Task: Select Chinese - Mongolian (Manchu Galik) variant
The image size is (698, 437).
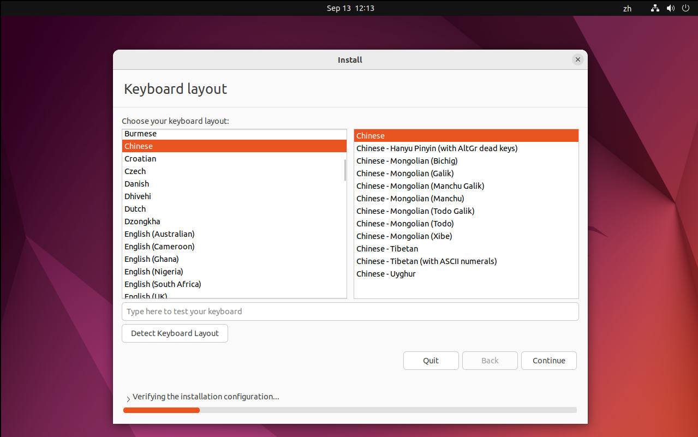Action: click(x=466, y=186)
